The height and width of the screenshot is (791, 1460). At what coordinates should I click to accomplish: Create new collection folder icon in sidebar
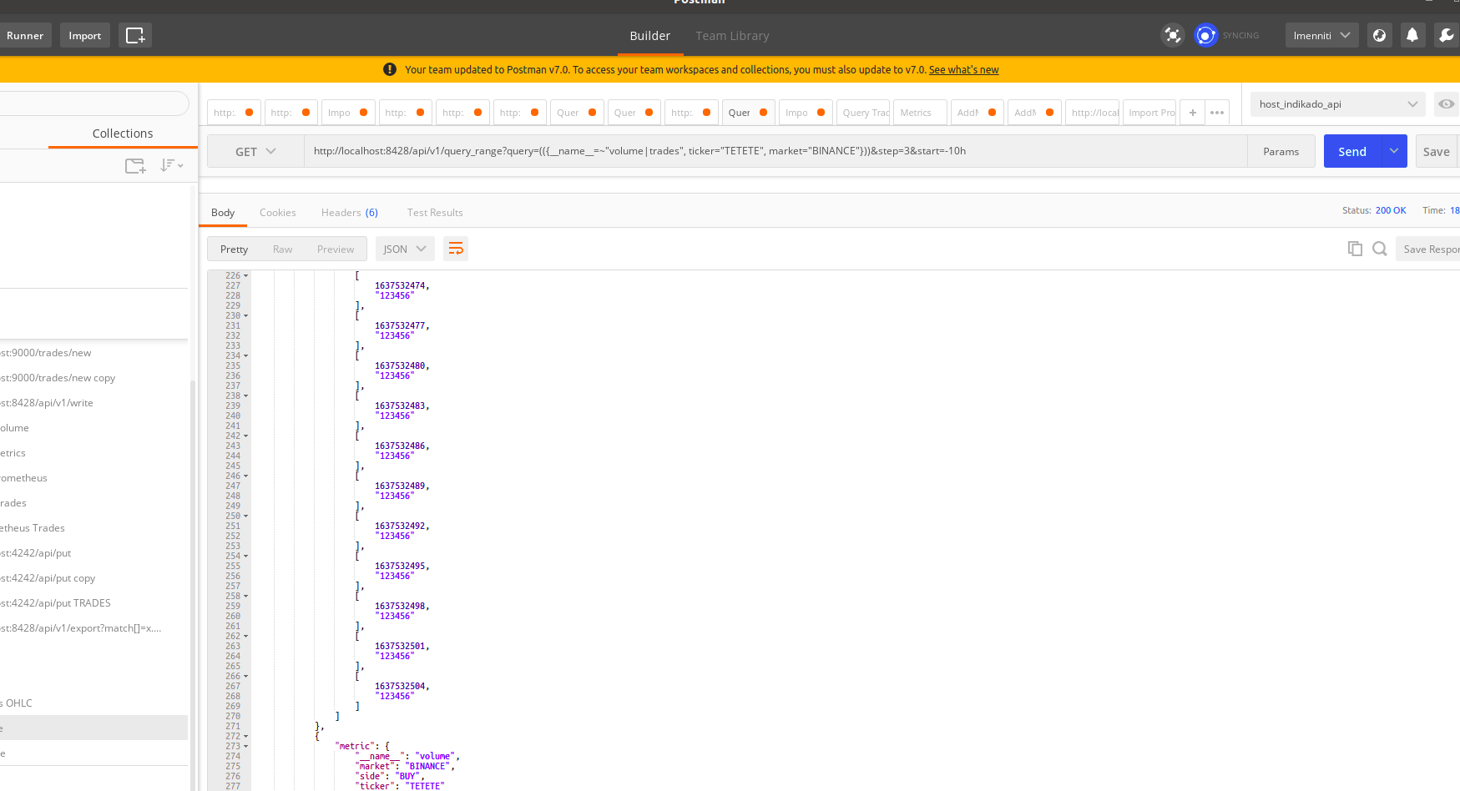pos(135,165)
